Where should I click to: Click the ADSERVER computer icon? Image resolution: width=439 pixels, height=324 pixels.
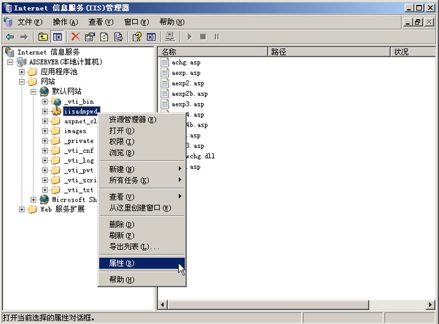pos(22,62)
